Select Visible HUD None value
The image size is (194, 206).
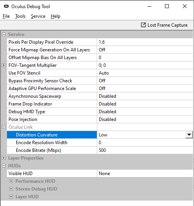pyautogui.click(x=145, y=174)
